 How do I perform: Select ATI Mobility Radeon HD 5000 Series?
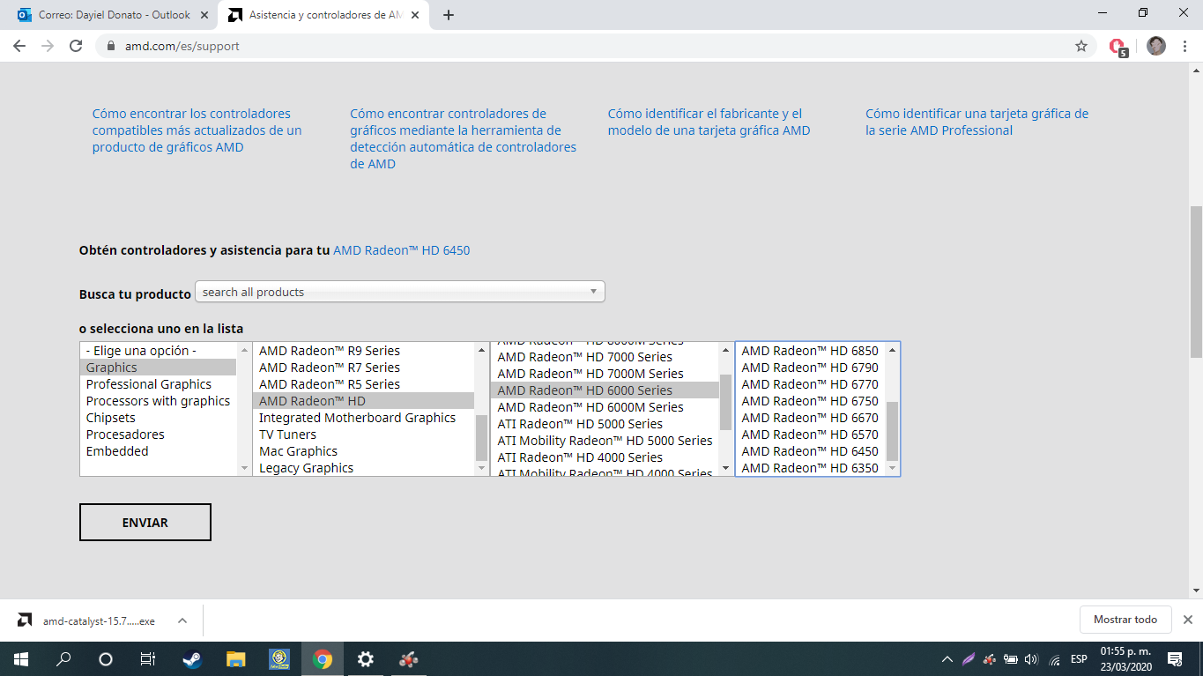coord(605,441)
